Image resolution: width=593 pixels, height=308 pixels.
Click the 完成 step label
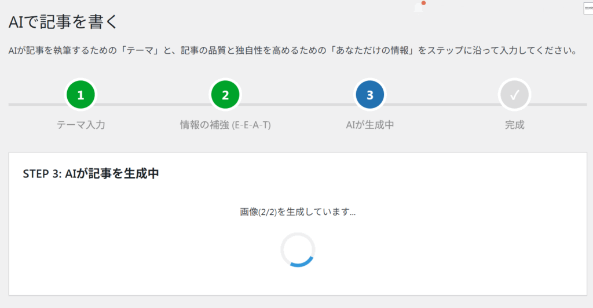pyautogui.click(x=514, y=125)
